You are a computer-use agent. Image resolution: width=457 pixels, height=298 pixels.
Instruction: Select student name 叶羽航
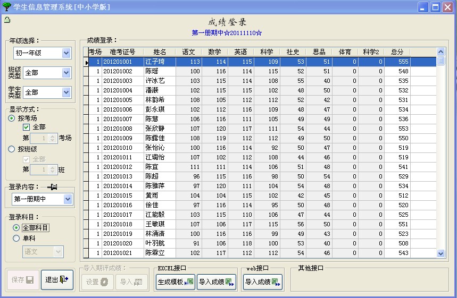(x=155, y=243)
